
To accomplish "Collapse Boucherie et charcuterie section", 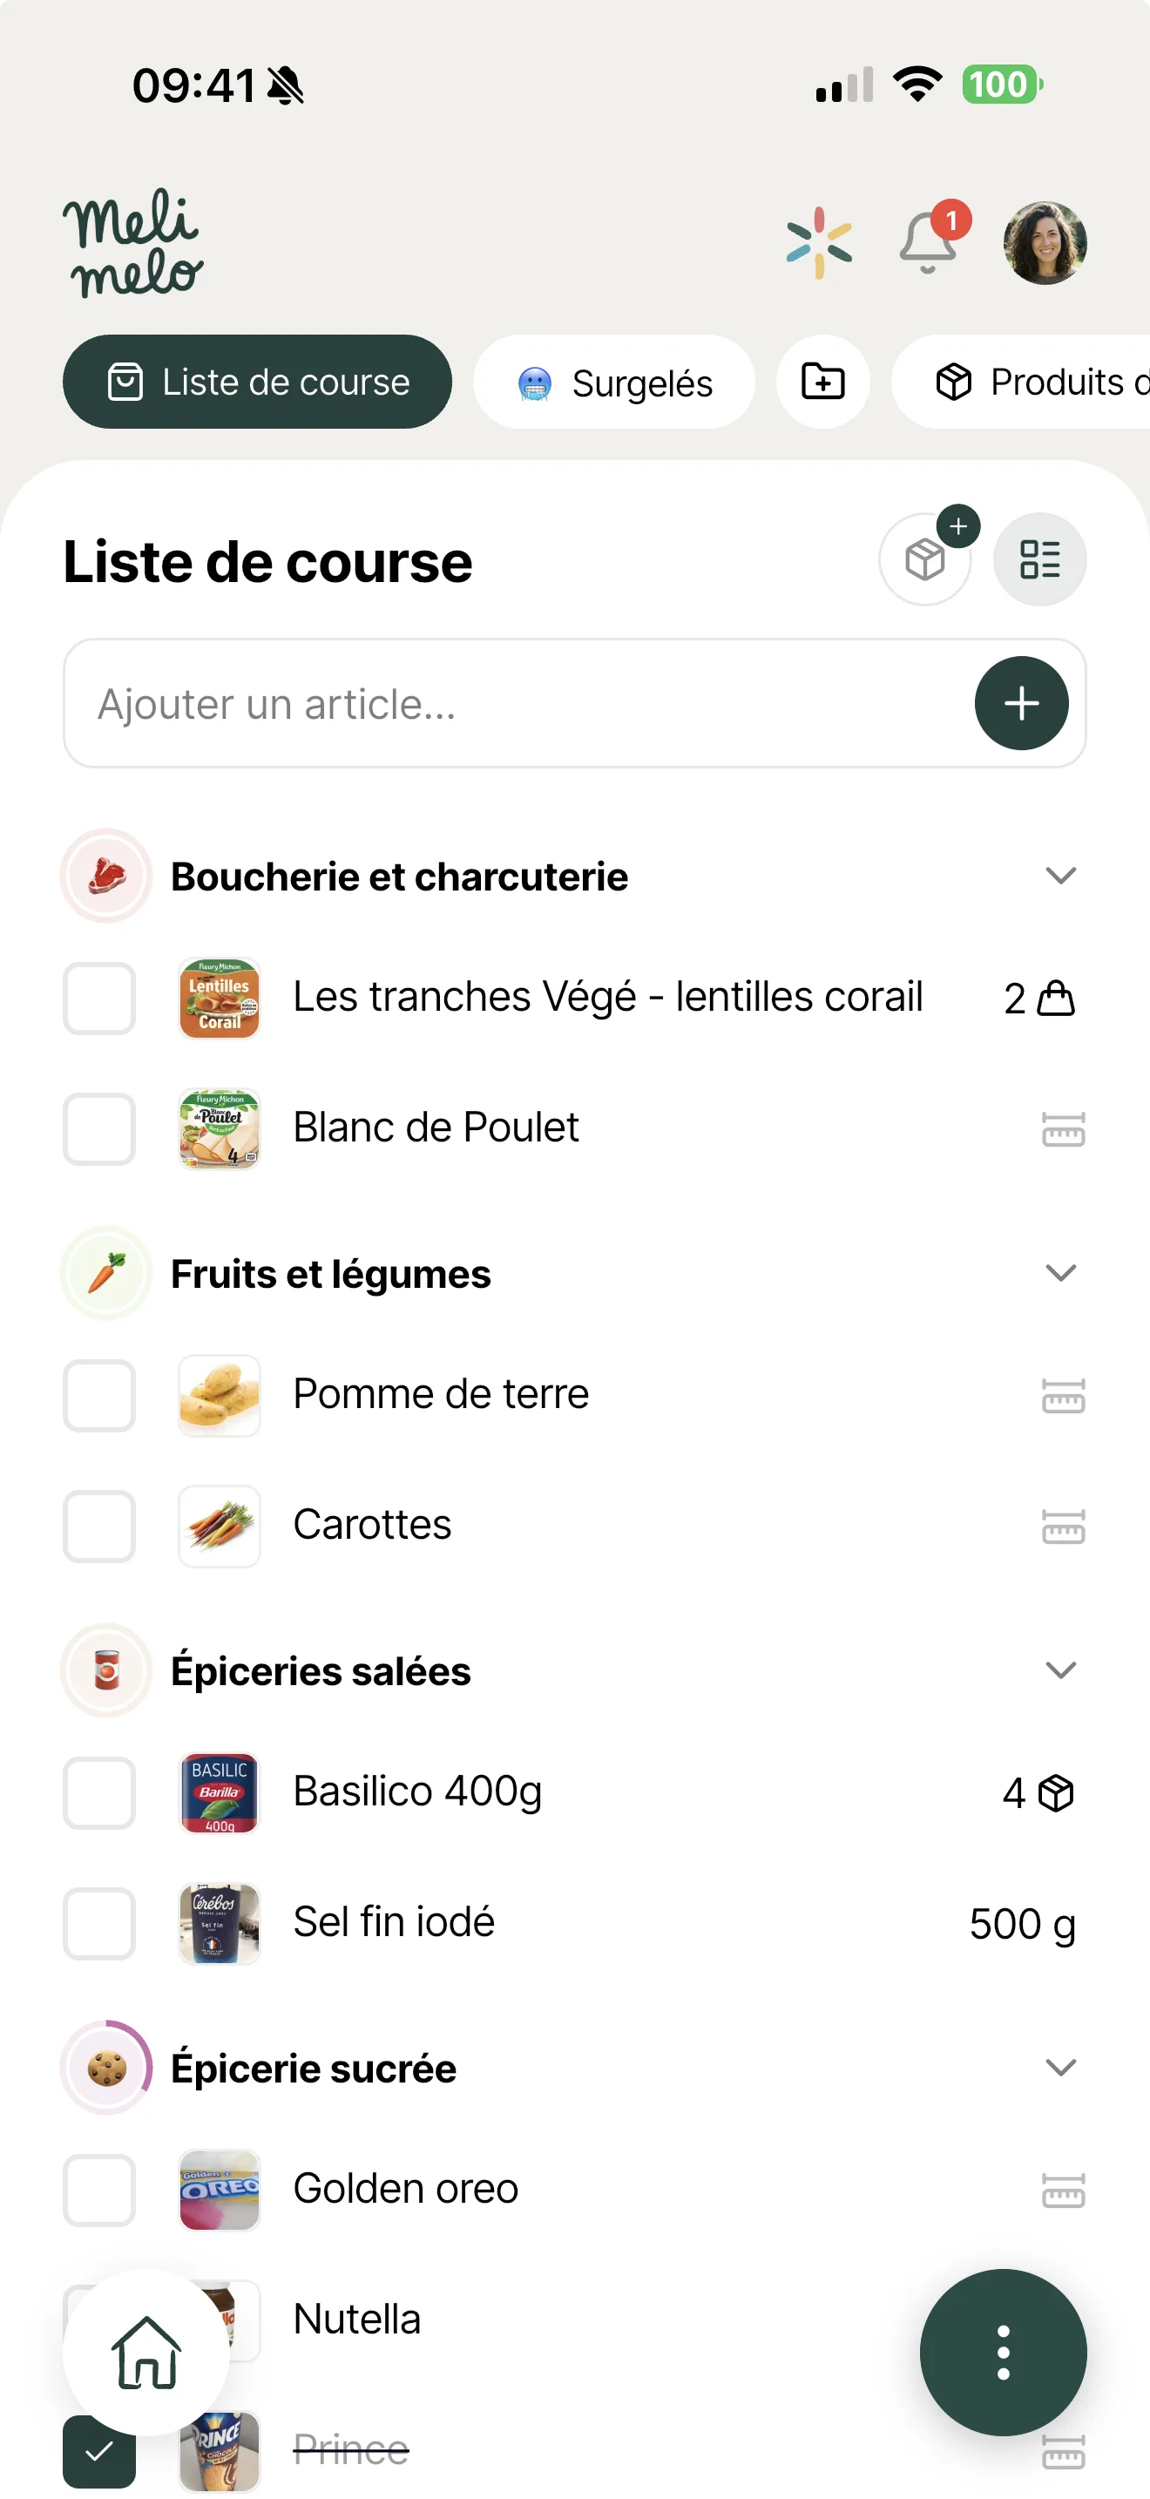I will click(x=1061, y=876).
